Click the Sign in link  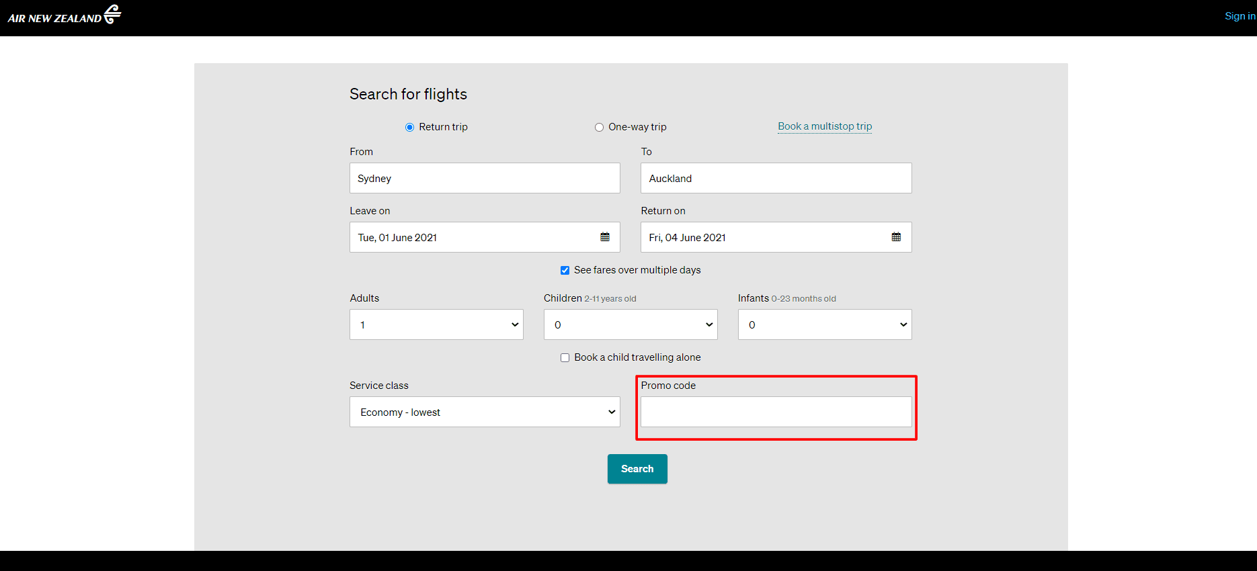pos(1239,16)
